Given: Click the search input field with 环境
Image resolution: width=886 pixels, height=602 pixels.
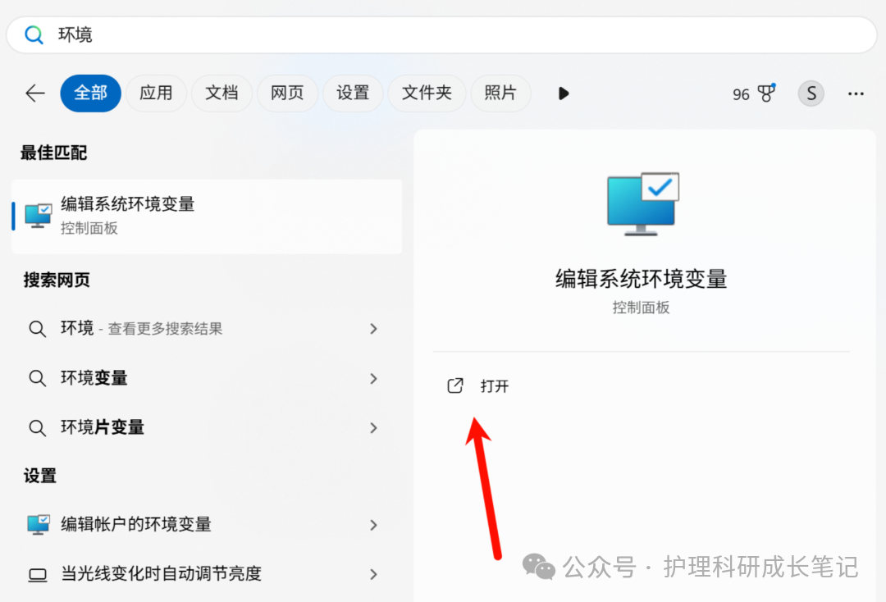Looking at the screenshot, I should tap(441, 35).
